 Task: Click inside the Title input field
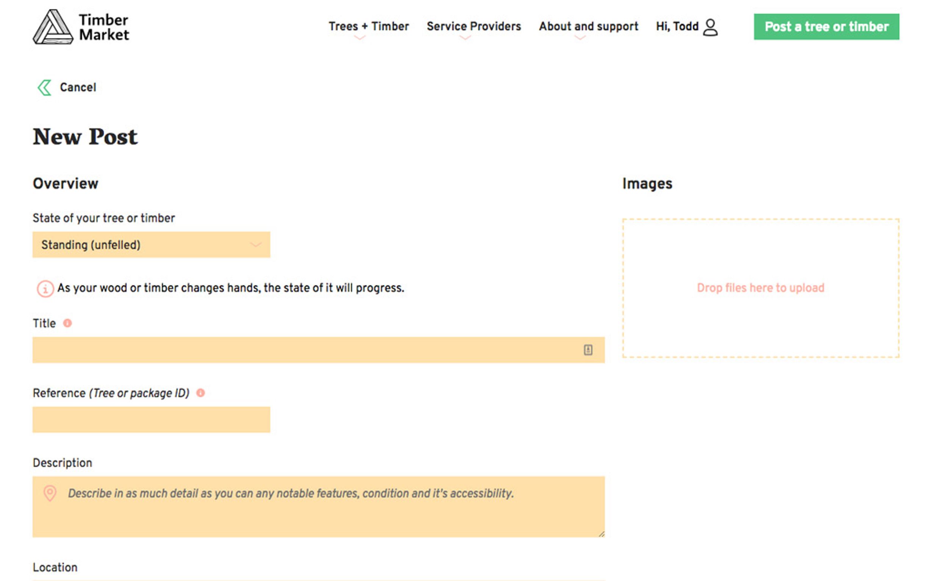pos(304,350)
